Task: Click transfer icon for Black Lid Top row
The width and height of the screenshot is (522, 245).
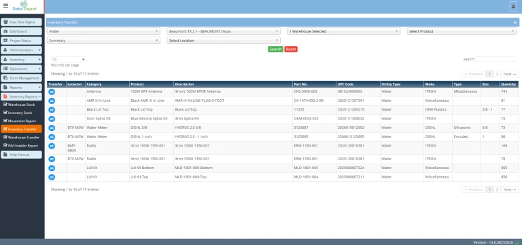Action: point(52,110)
